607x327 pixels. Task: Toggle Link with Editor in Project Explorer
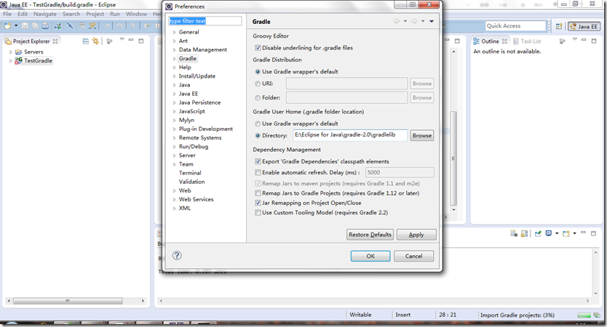coord(95,41)
